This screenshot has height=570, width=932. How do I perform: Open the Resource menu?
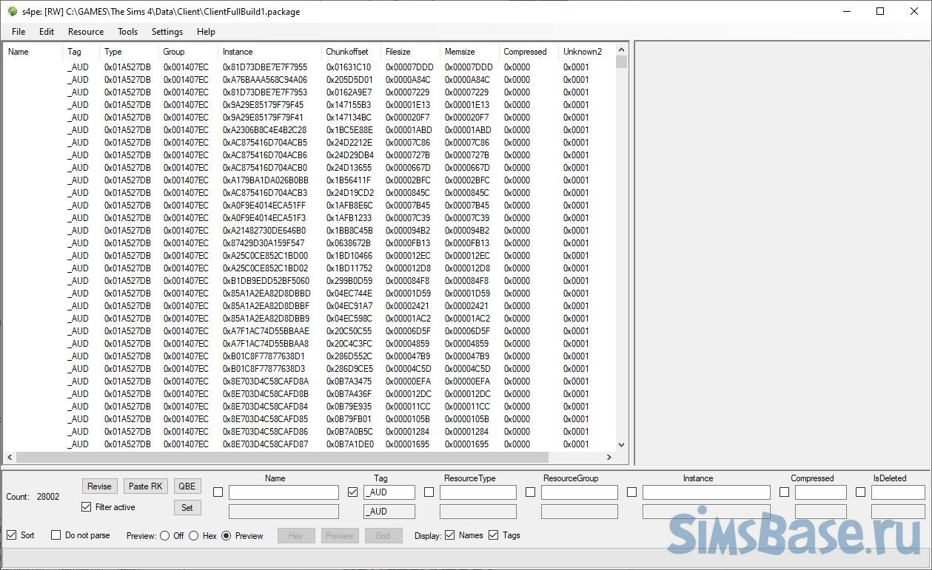point(86,32)
